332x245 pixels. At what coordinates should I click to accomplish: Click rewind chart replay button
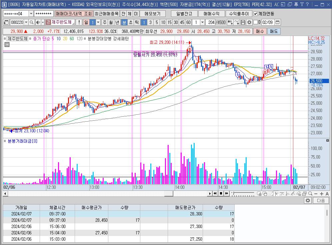click(215, 193)
